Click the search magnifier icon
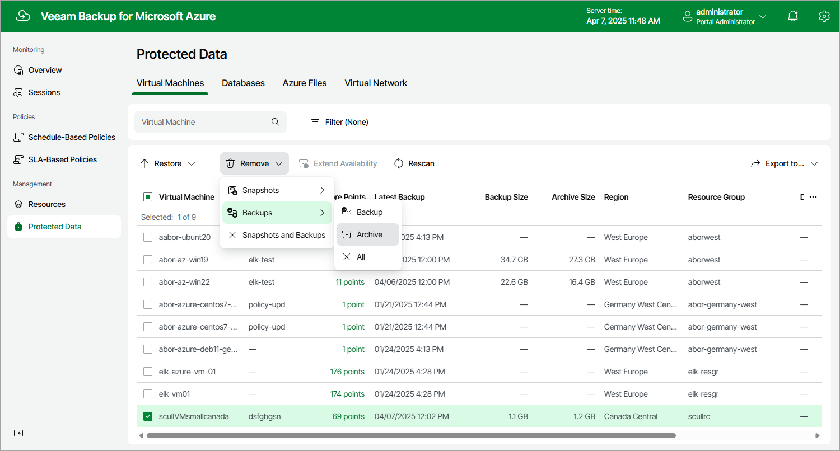Screen dimensions: 840x451 pyautogui.click(x=276, y=122)
